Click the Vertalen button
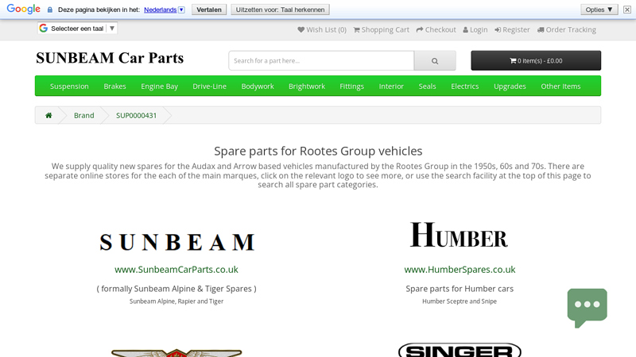 [209, 10]
